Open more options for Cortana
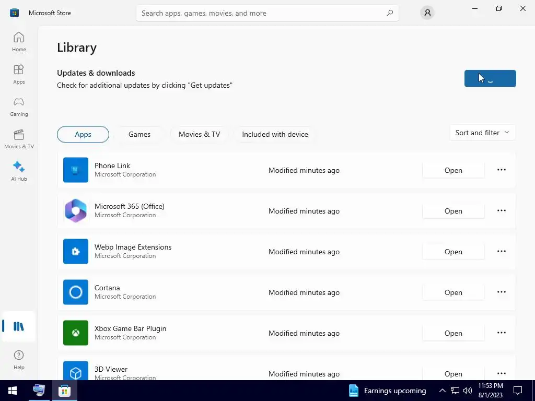This screenshot has width=535, height=401. pos(501,292)
